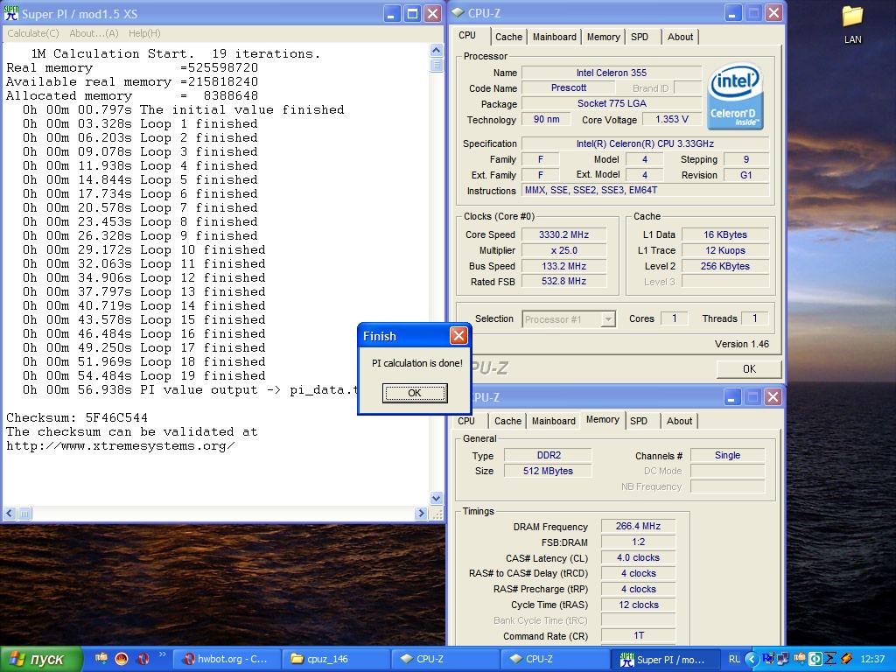Screen dimensions: 896x672
Task: Switch to cpuz_146 folder taskbar button
Action: pyautogui.click(x=337, y=659)
